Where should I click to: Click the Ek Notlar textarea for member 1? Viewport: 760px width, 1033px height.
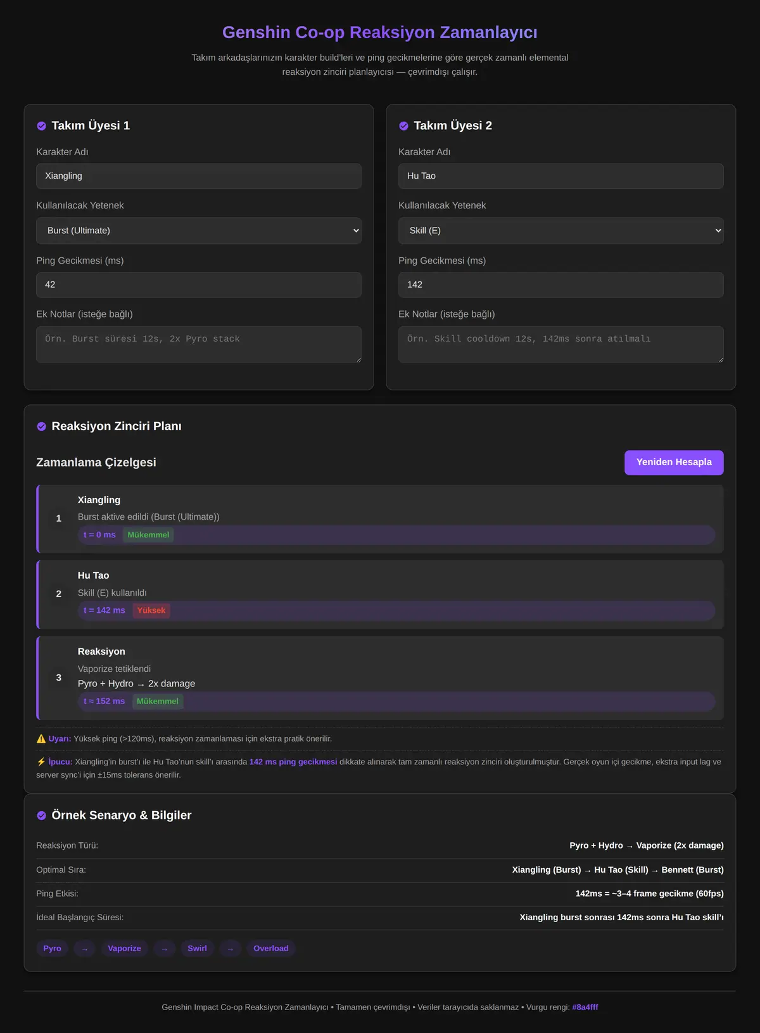point(199,345)
